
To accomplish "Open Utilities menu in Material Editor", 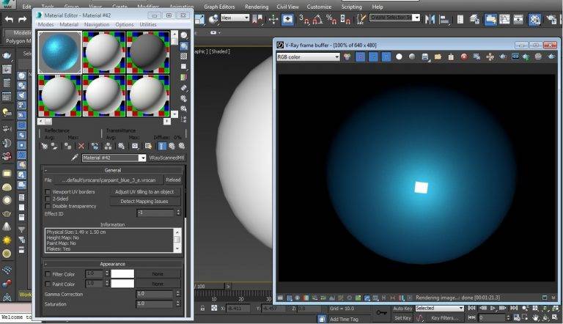I will [148, 24].
